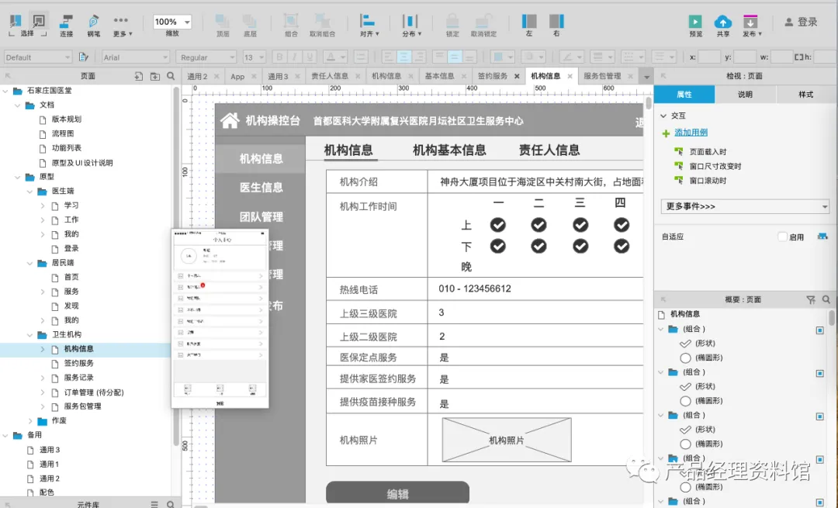Open the document tabs overflow dropdown arrow
The image size is (838, 508).
[x=646, y=76]
